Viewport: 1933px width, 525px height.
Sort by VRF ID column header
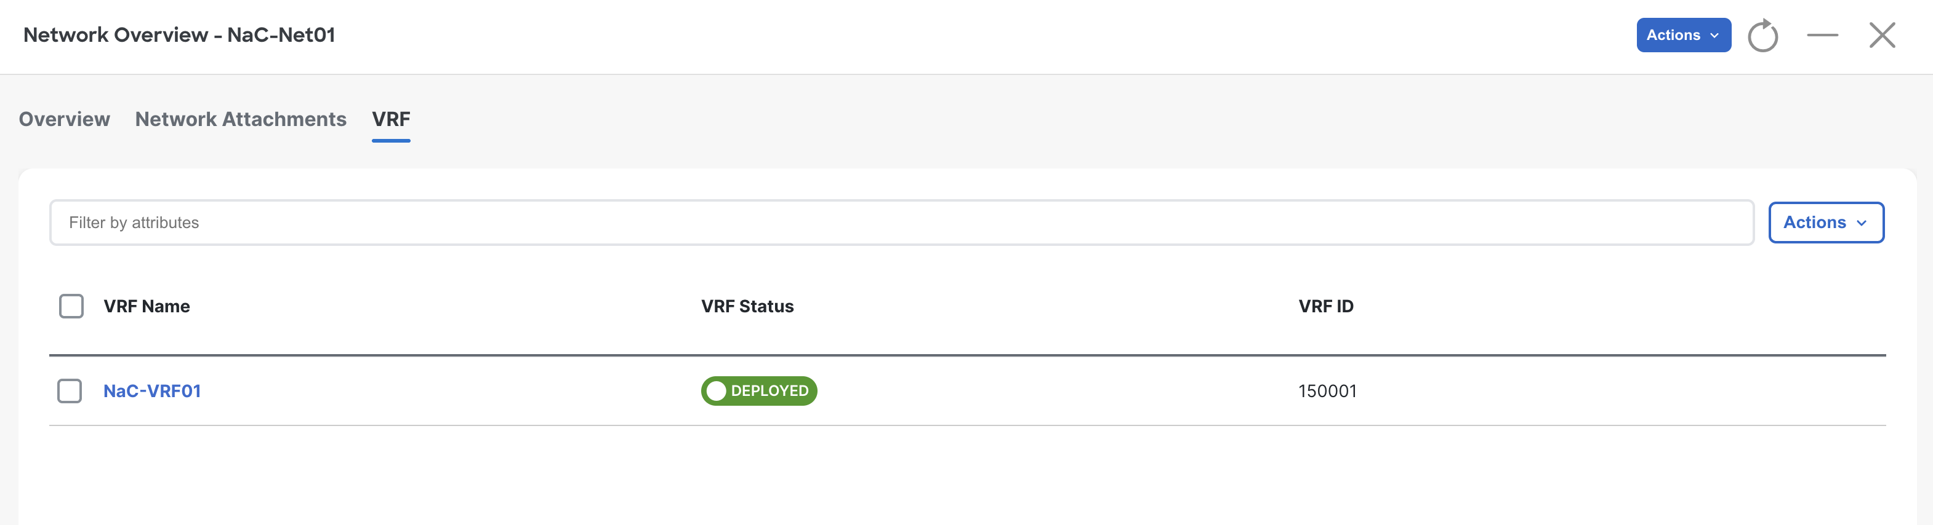(1326, 306)
